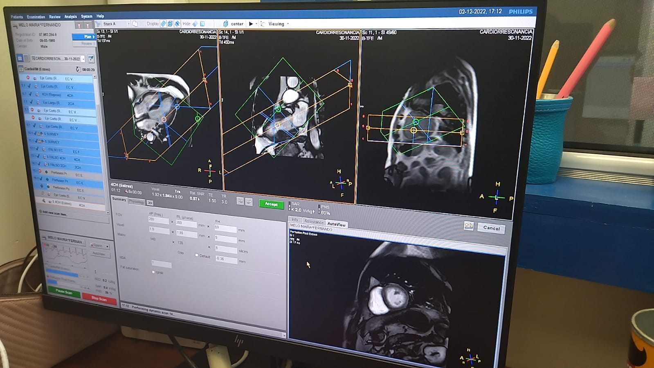Screen dimensions: 654x368
Task: Click the Pause Scan button
Action: [64, 291]
